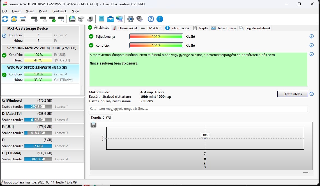The height and width of the screenshot is (186, 320).
Task: Switch to the Áttekintés tab
Action: 99,28
